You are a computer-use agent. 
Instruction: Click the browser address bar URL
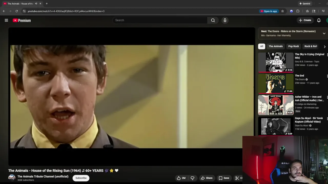66,11
